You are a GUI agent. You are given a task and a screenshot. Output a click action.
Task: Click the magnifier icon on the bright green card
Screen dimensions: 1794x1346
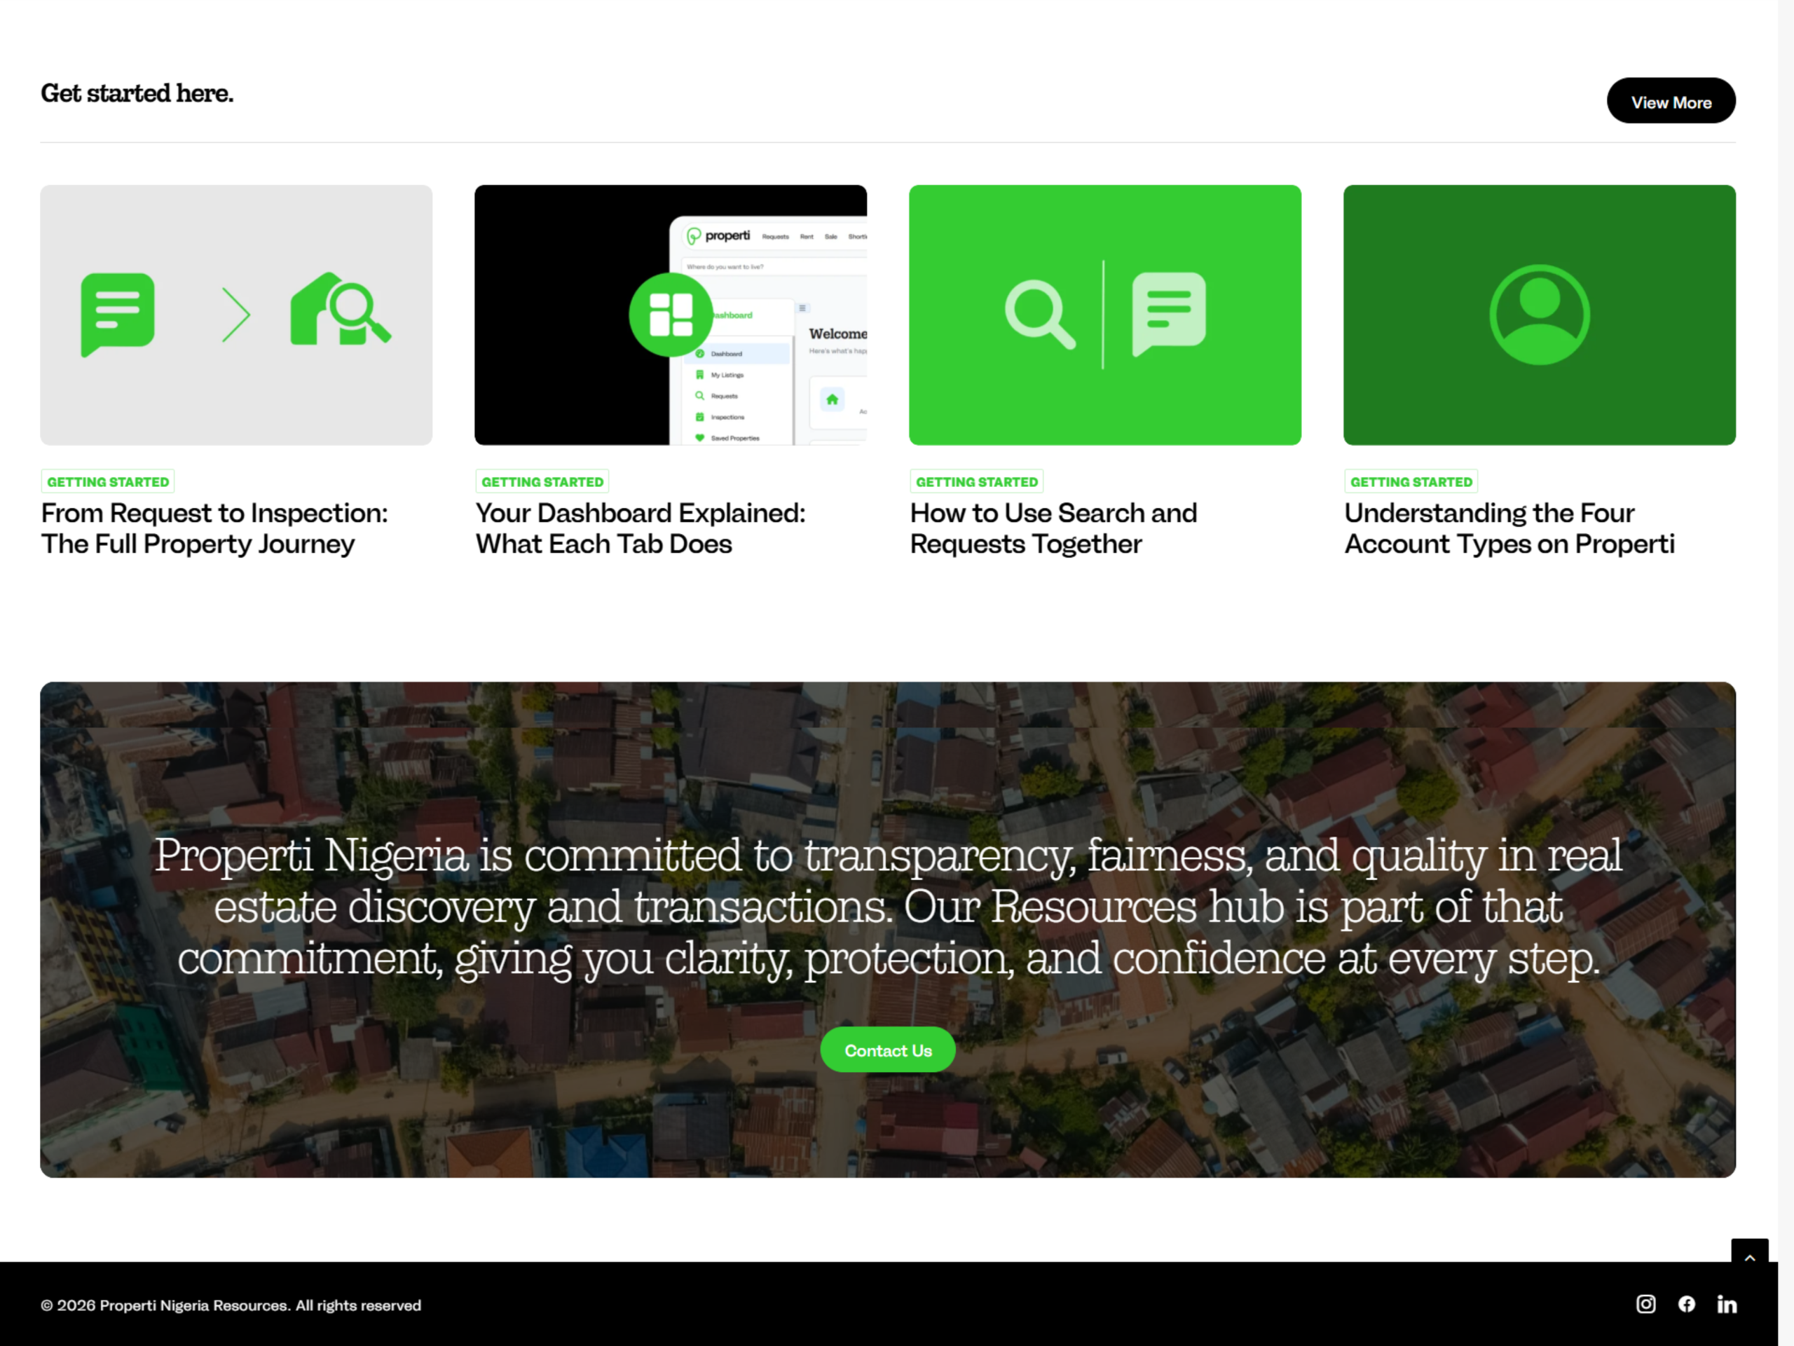pyautogui.click(x=1039, y=315)
